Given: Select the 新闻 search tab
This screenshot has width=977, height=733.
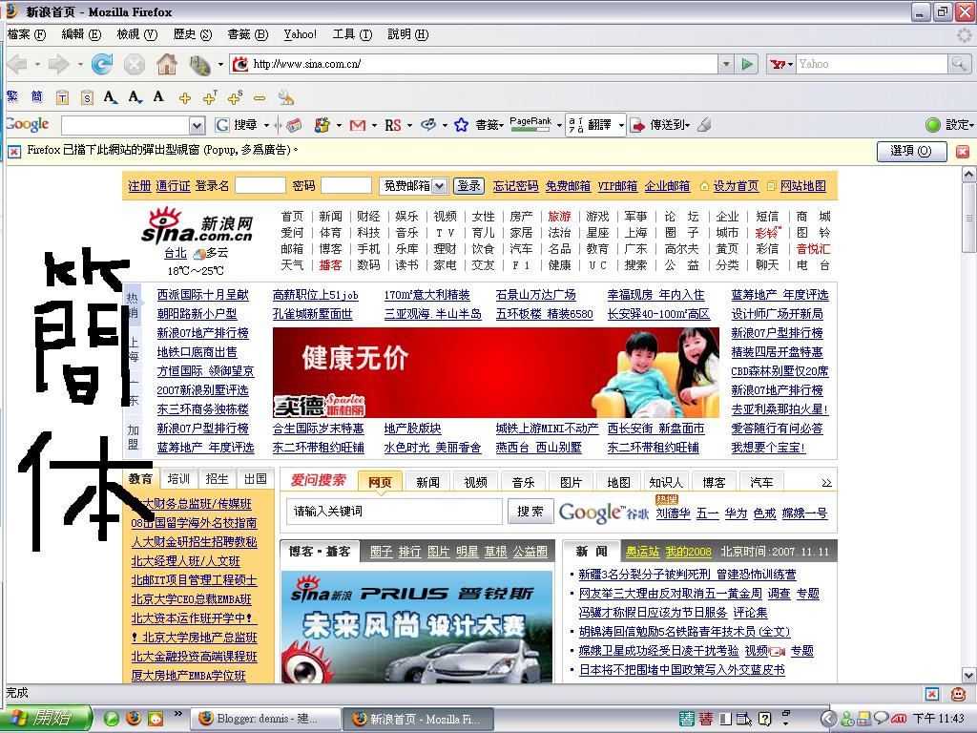Looking at the screenshot, I should (428, 482).
